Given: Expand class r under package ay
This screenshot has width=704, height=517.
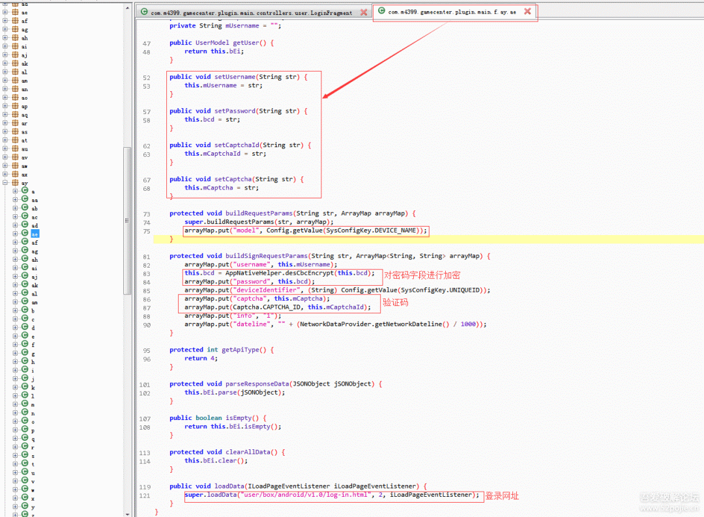Looking at the screenshot, I should click(x=15, y=446).
